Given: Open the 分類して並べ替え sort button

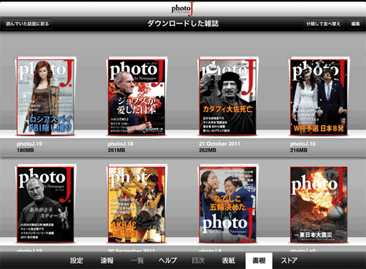Looking at the screenshot, I should pos(323,24).
